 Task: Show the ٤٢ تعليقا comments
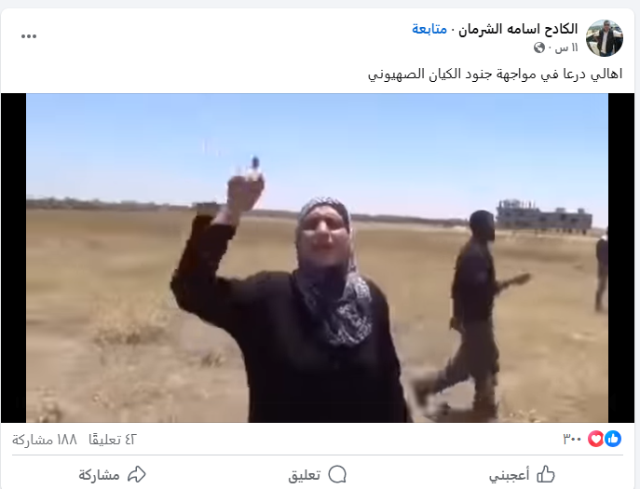[x=112, y=440]
